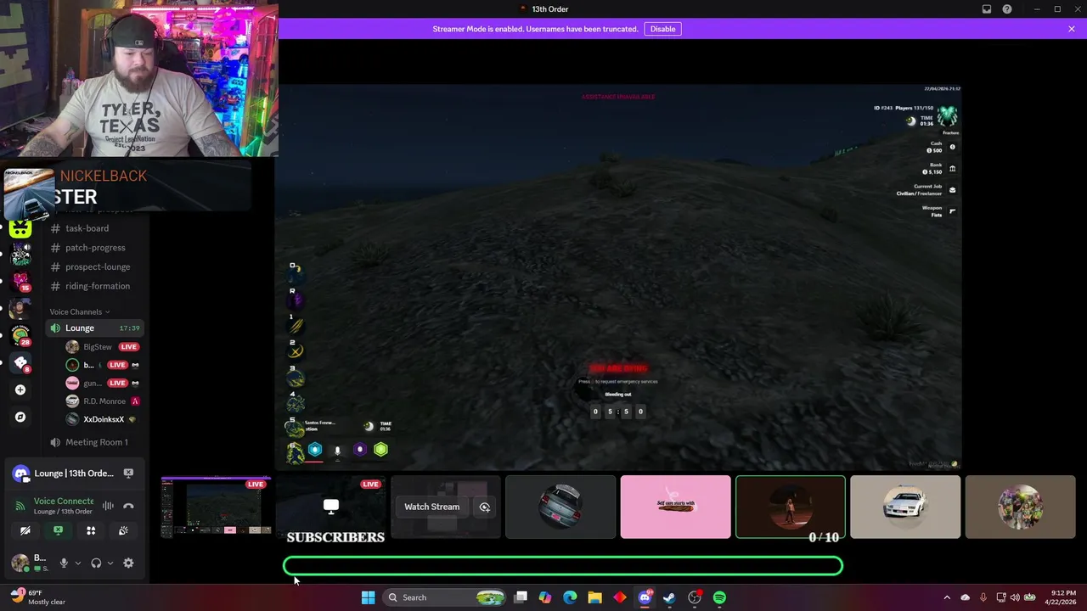Viewport: 1087px width, 611px height.
Task: Open the task-board text channel
Action: 87,228
